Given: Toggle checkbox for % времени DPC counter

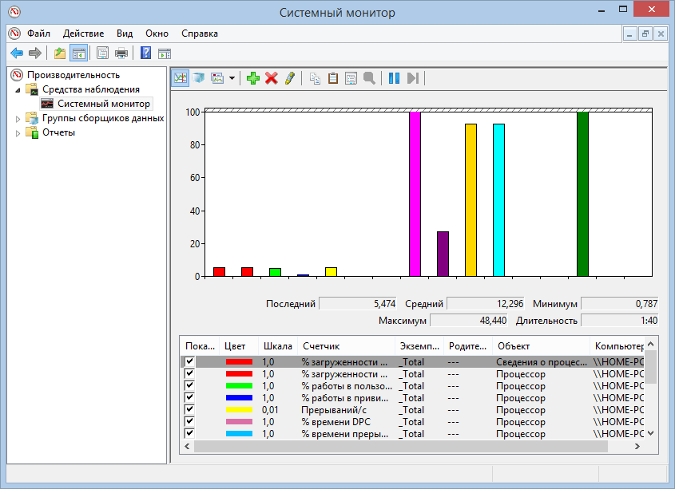Looking at the screenshot, I should [x=190, y=421].
